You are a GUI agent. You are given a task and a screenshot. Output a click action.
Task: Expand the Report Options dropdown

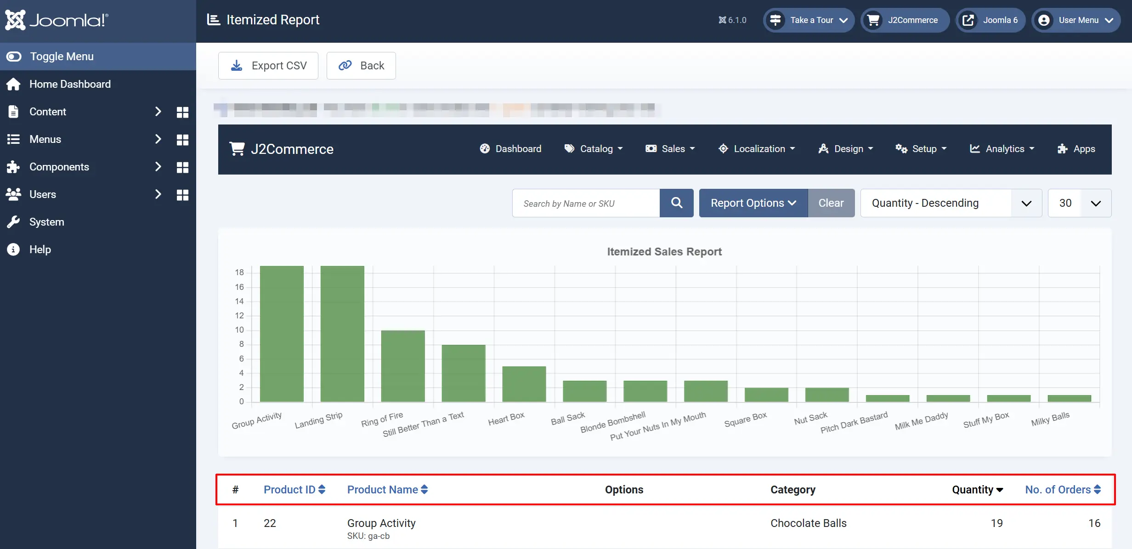pyautogui.click(x=753, y=203)
